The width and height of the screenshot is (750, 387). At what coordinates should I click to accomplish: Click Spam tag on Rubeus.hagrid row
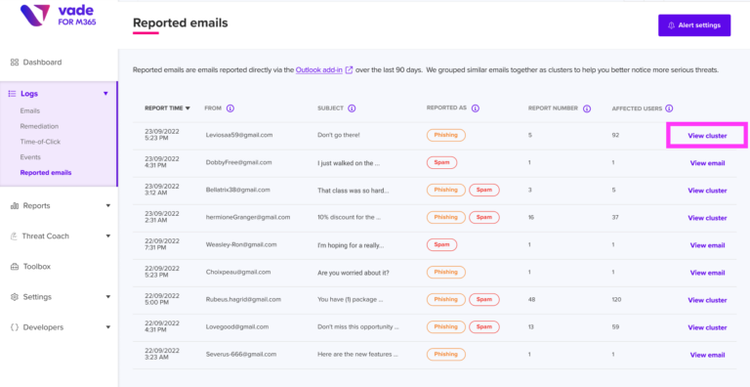484,299
